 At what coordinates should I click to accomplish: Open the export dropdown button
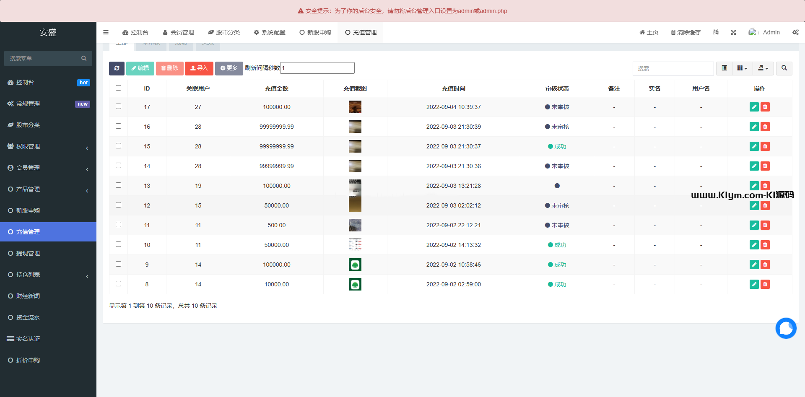pos(763,68)
